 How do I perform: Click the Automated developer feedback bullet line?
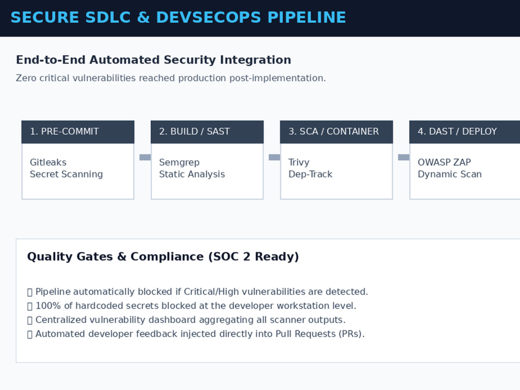pyautogui.click(x=196, y=334)
